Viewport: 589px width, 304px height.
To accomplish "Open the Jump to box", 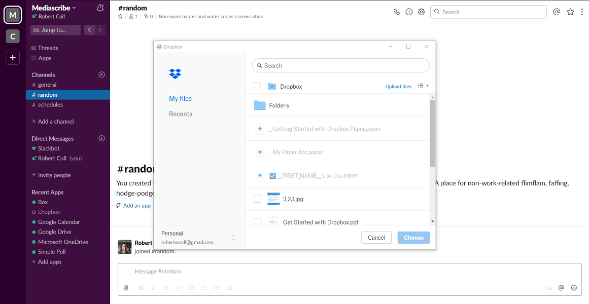I will (x=56, y=30).
